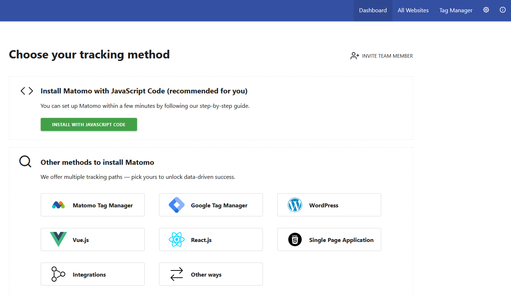The width and height of the screenshot is (511, 295).
Task: Open Tag Manager in top navigation
Action: coord(456,10)
